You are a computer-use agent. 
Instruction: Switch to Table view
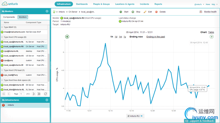pos(211,32)
